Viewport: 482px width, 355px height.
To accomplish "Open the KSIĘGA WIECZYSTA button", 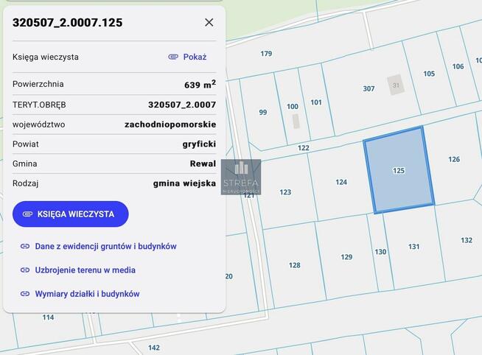I will pos(71,214).
